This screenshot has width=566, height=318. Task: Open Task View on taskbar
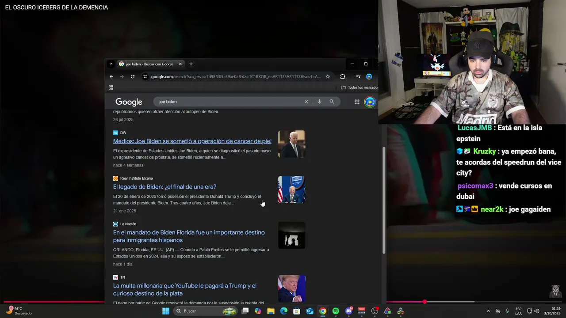point(245,311)
